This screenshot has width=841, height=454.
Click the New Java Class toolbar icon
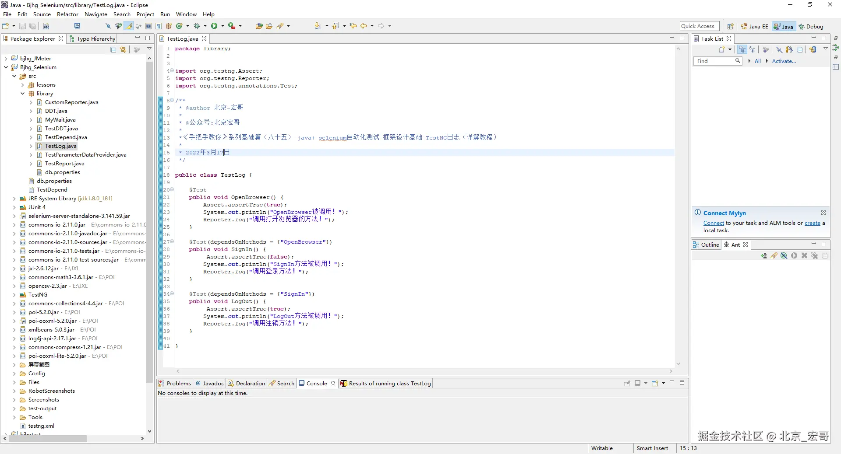(179, 26)
